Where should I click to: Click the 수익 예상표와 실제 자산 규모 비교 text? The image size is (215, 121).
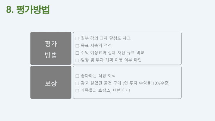point(113,53)
